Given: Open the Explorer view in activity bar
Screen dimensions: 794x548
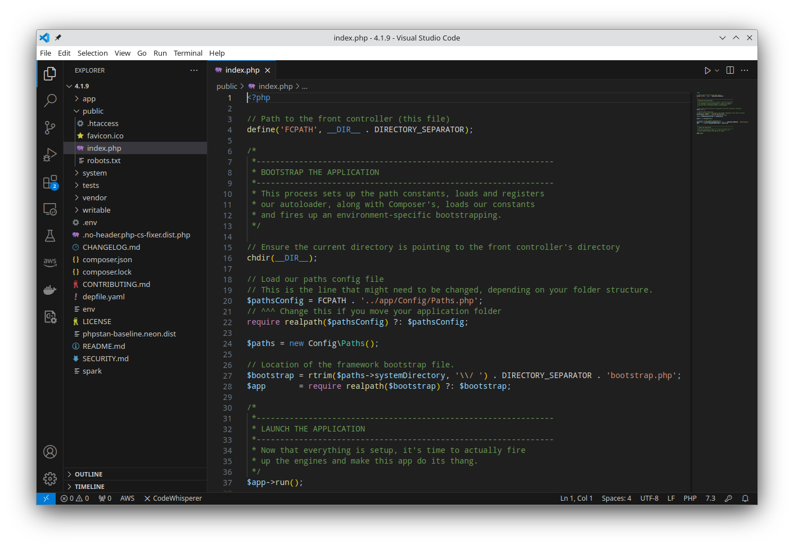Looking at the screenshot, I should 50,74.
